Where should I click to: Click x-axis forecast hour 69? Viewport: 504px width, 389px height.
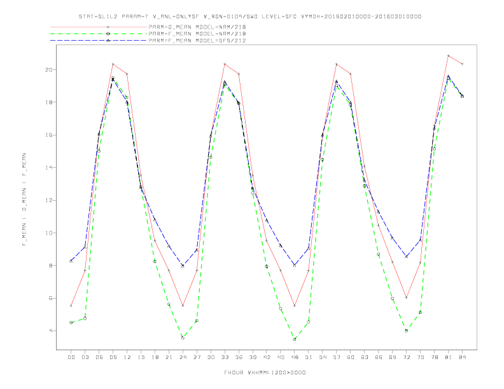click(x=393, y=357)
